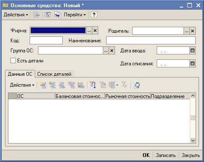
Task: Click the Родитель input field
Action: click(158, 31)
